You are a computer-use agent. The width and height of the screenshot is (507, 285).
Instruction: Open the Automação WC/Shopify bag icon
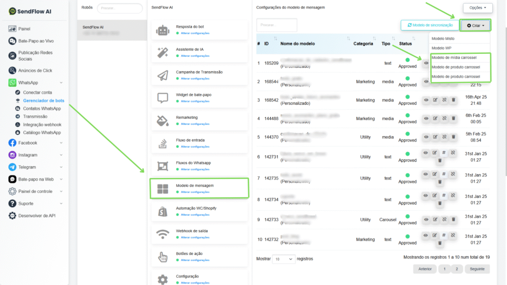coord(162,211)
